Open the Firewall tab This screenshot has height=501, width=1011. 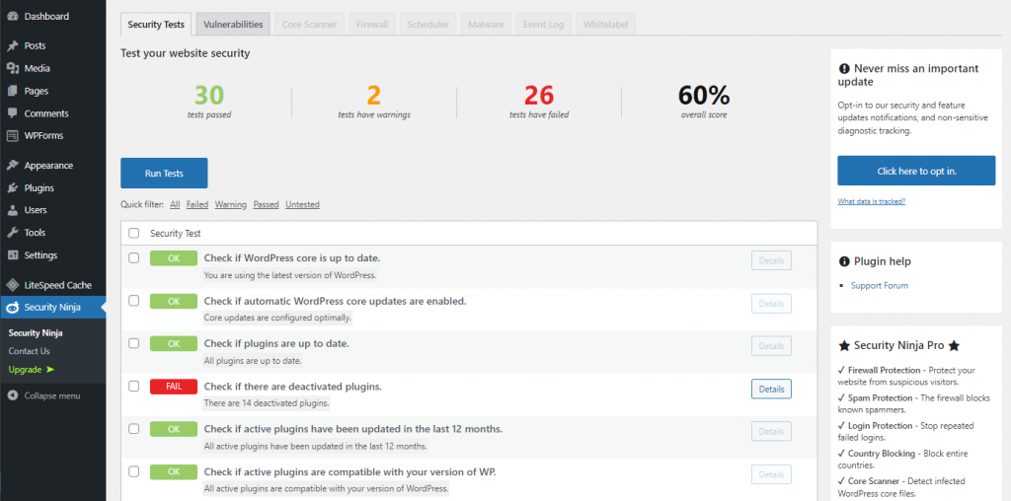(372, 25)
